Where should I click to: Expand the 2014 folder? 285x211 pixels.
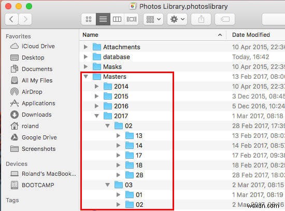pyautogui.click(x=97, y=86)
